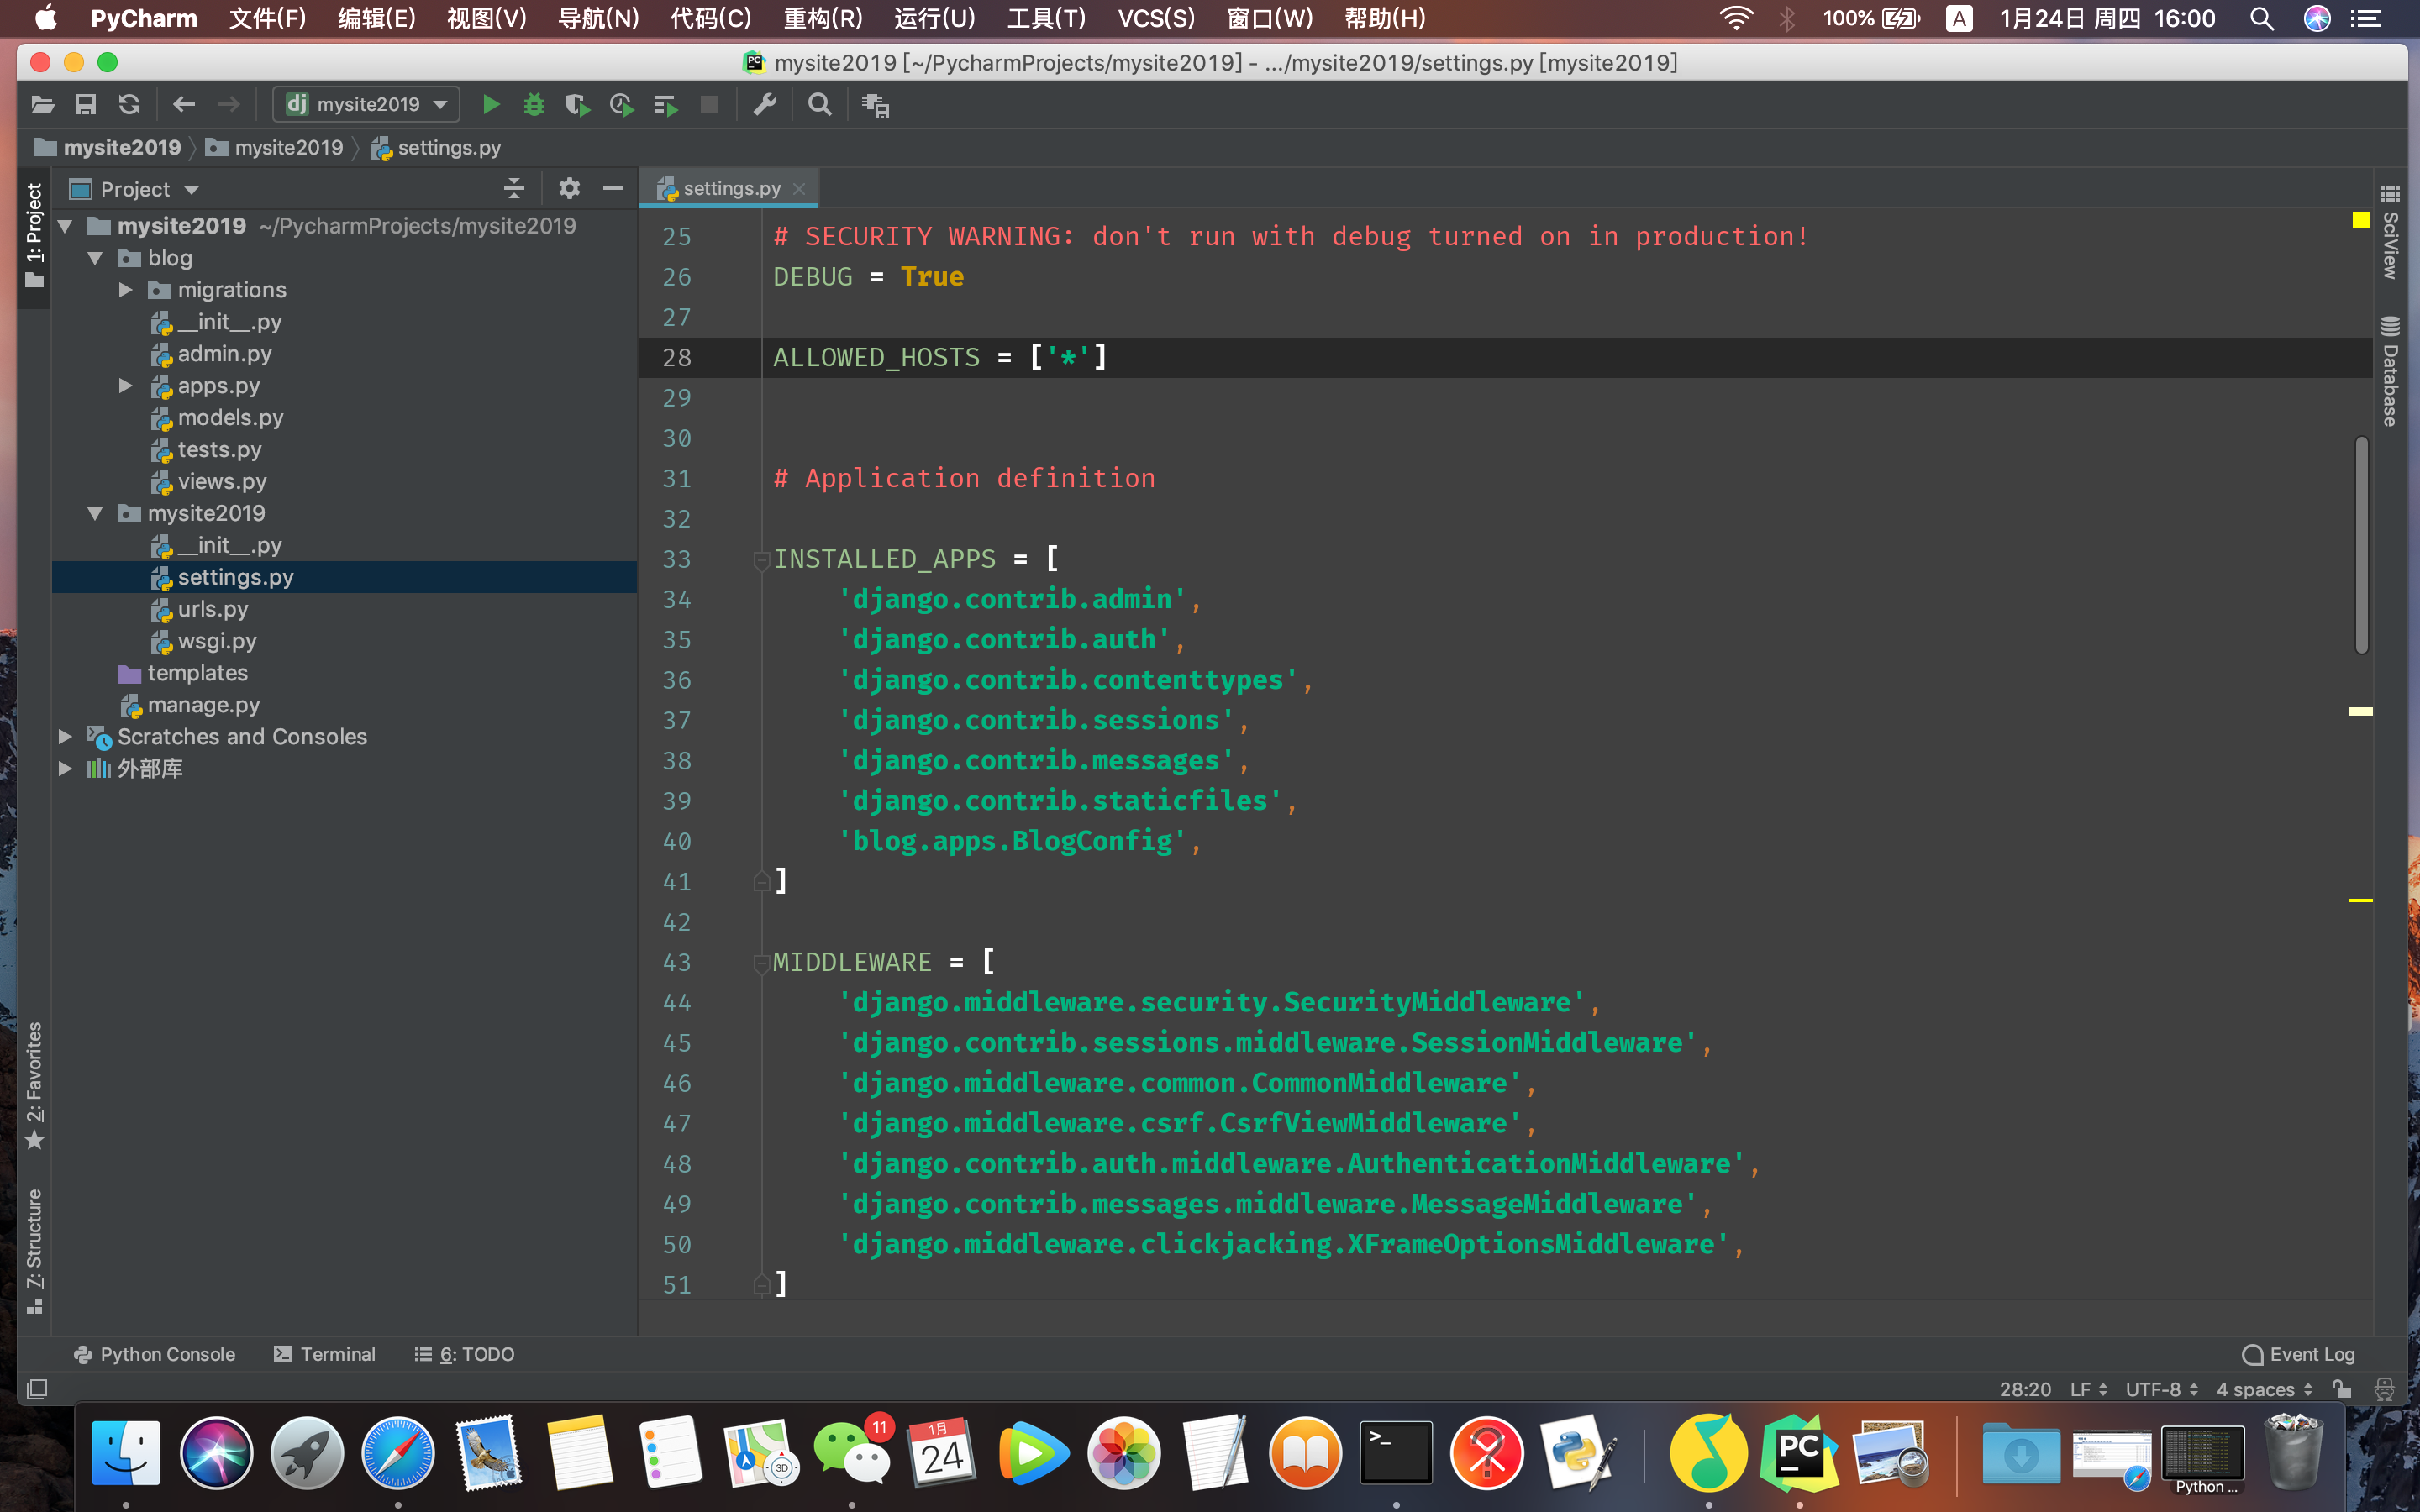Viewport: 2420px width, 1512px height.
Task: Collapse the inner mysite2019 package folder
Action: click(x=96, y=513)
